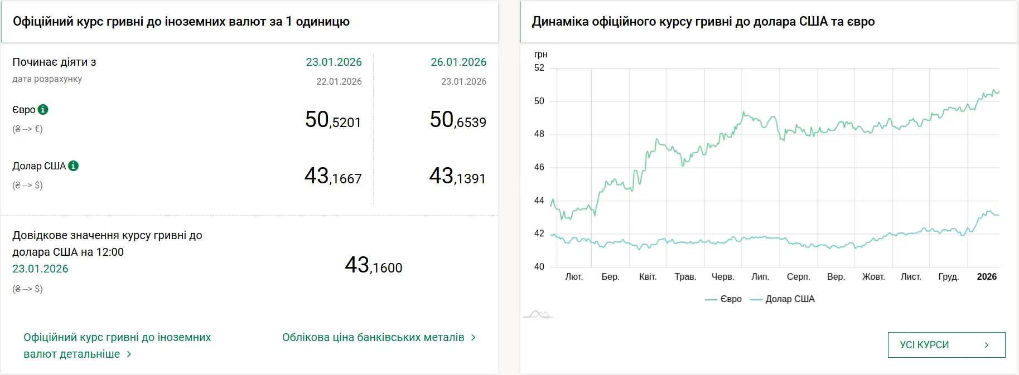Click the dollar rate 43,1667 value
The height and width of the screenshot is (375, 1019).
333,176
